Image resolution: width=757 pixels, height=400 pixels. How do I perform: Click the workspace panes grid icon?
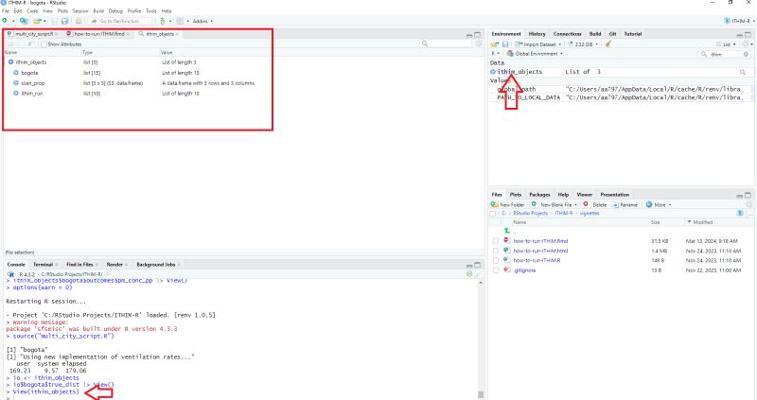[180, 21]
